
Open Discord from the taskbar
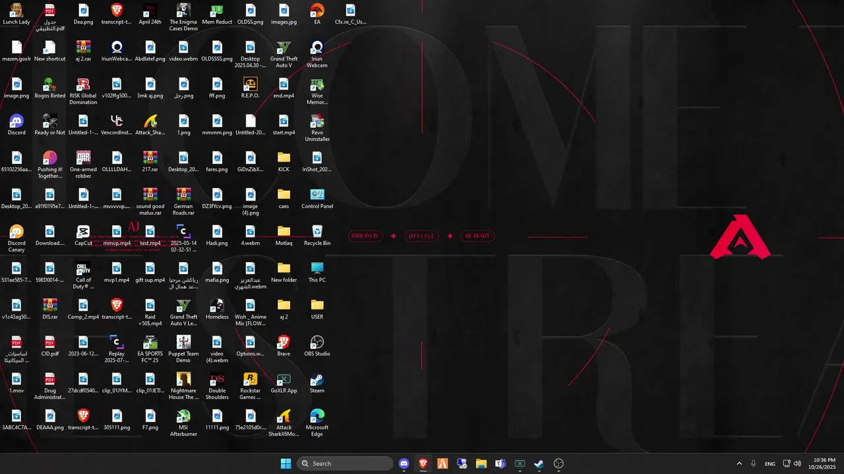coord(404,463)
